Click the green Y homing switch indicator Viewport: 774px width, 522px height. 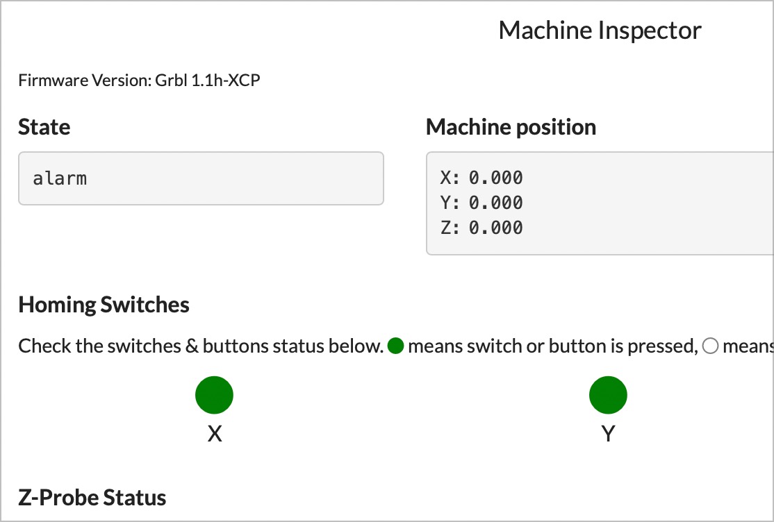pos(608,395)
